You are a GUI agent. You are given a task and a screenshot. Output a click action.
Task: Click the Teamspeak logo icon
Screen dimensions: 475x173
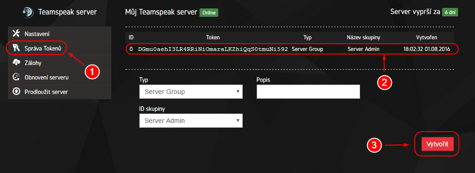(28, 12)
